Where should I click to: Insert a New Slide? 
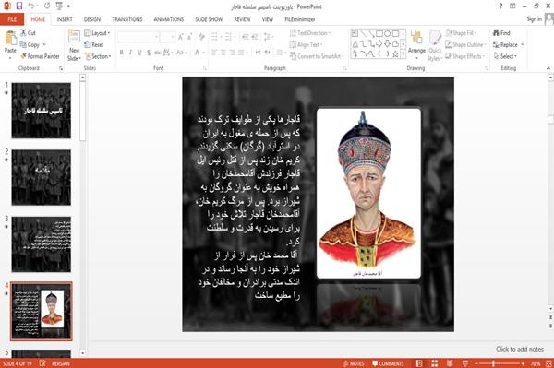point(74,46)
